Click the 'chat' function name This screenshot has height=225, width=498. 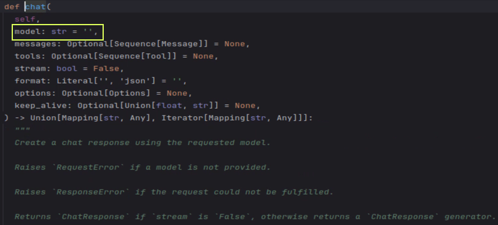36,7
